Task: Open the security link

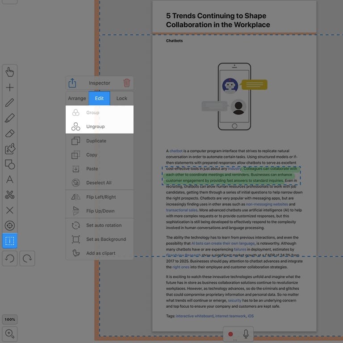Action: point(234,300)
